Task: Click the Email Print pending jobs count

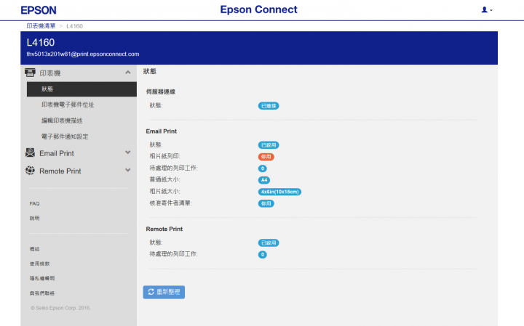Action: point(262,168)
